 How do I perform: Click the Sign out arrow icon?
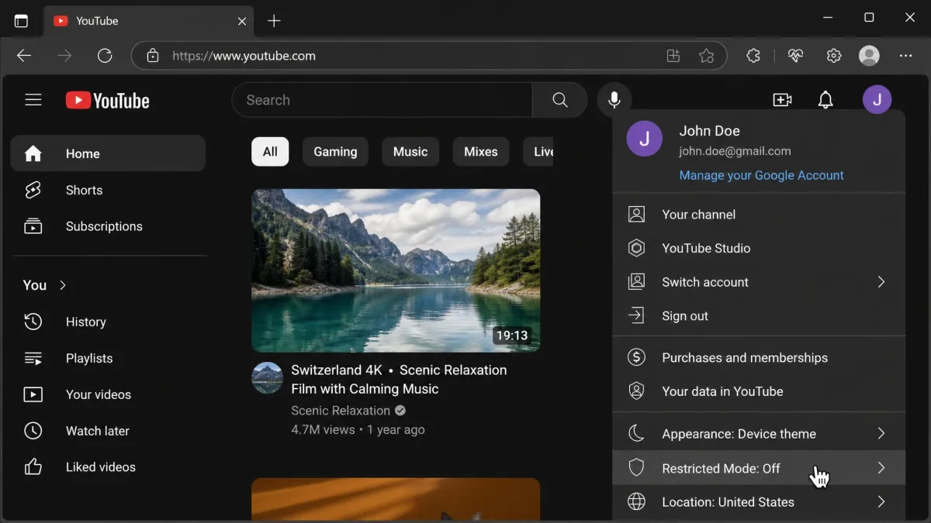click(636, 315)
